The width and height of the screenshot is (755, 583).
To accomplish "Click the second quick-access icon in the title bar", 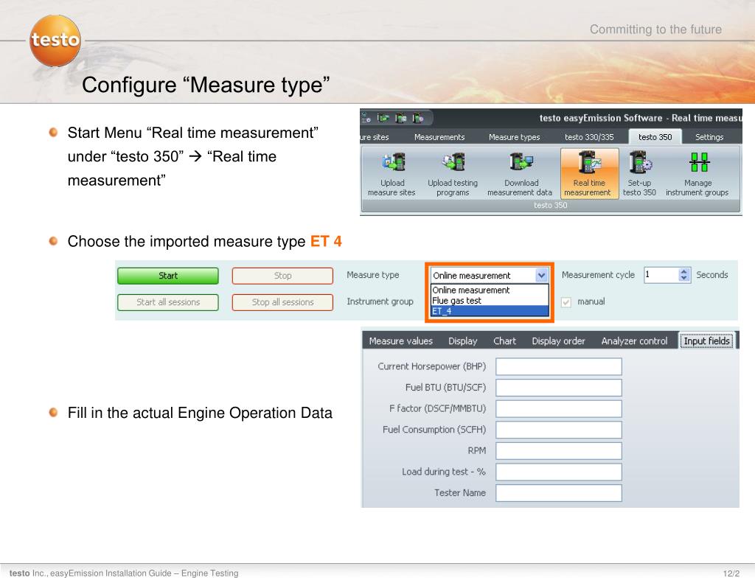I will point(383,118).
